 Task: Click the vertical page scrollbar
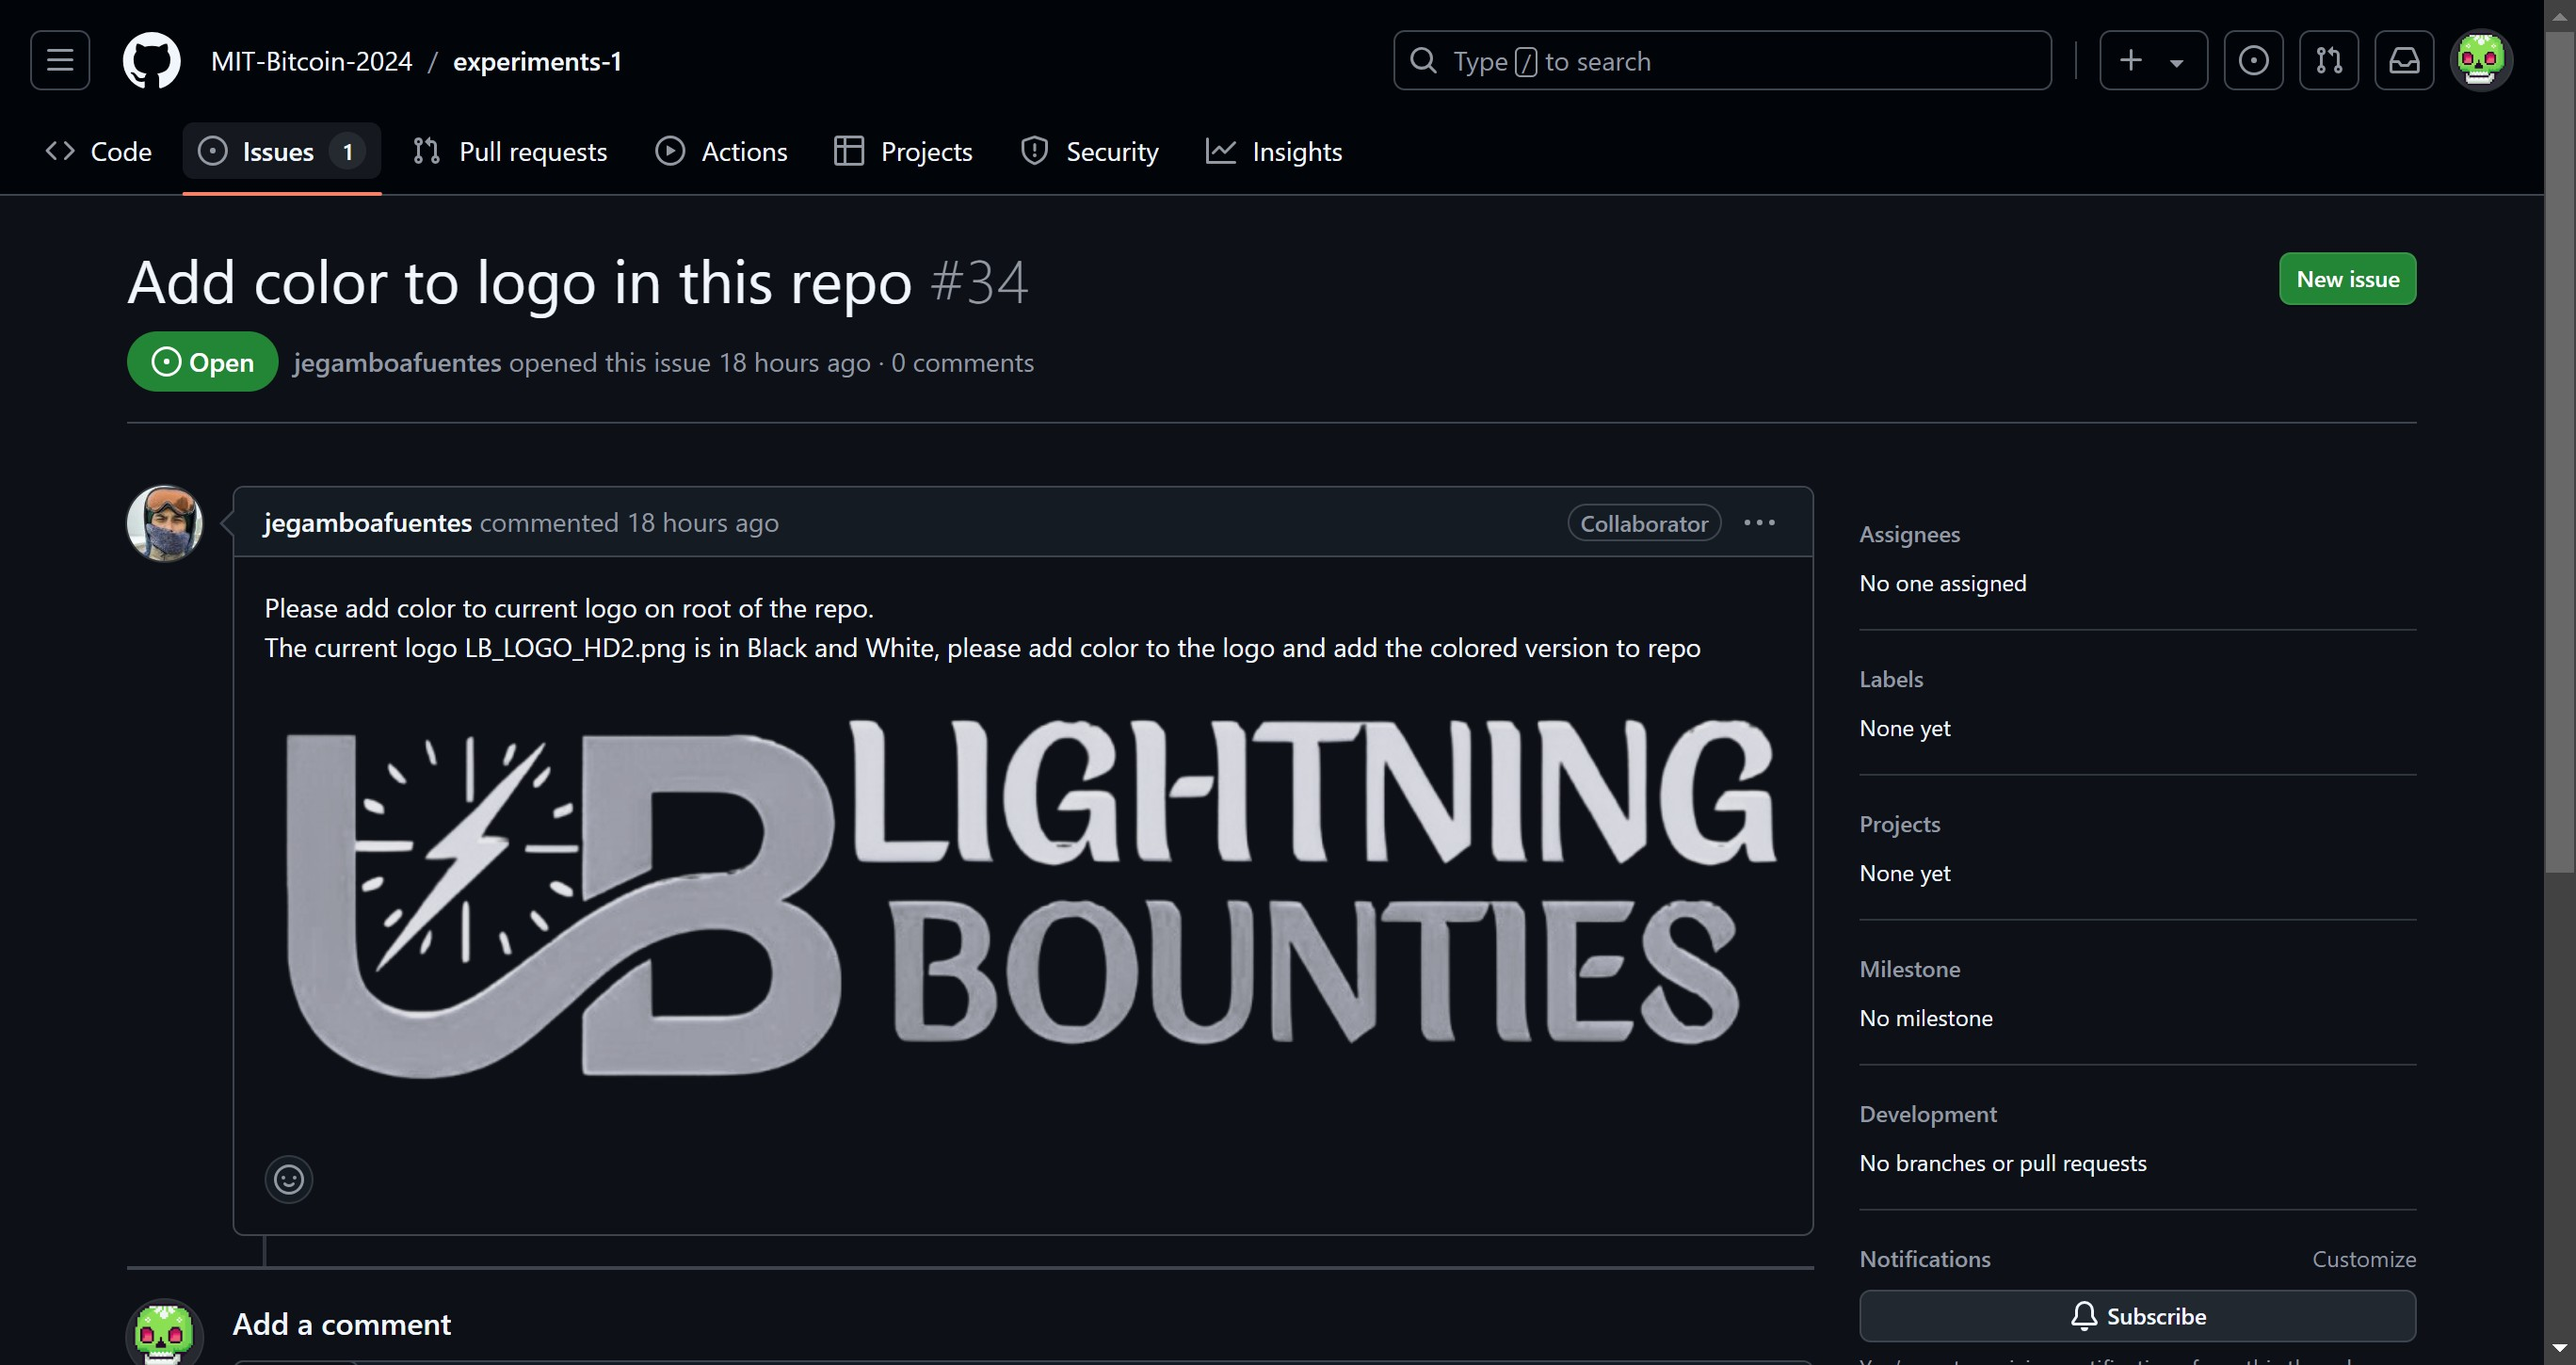tap(2559, 450)
